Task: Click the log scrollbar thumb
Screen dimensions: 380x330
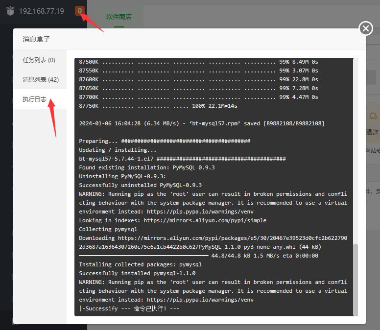Action: coord(356,280)
